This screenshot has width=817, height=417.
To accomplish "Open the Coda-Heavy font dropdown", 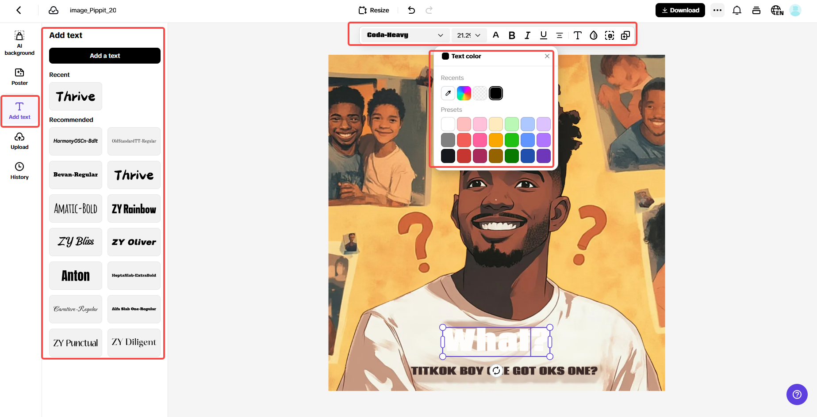I will point(404,35).
